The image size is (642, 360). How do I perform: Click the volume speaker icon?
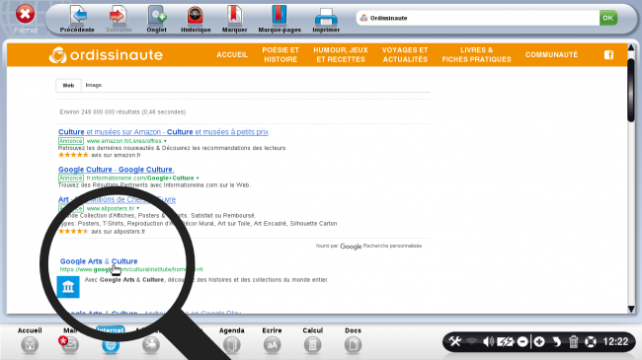[x=488, y=341]
